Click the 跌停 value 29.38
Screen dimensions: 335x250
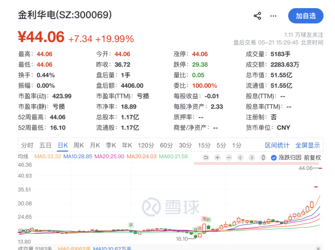click(x=200, y=65)
